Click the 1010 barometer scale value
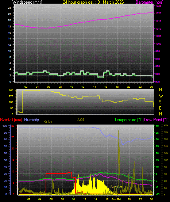The width and height of the screenshot is (170, 202). coord(158,28)
